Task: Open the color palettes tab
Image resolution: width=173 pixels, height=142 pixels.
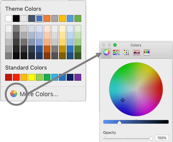Action: (x=127, y=52)
